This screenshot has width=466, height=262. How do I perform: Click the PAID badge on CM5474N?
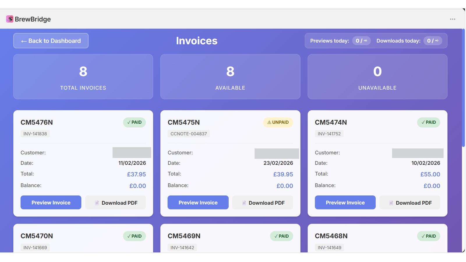pyautogui.click(x=428, y=122)
